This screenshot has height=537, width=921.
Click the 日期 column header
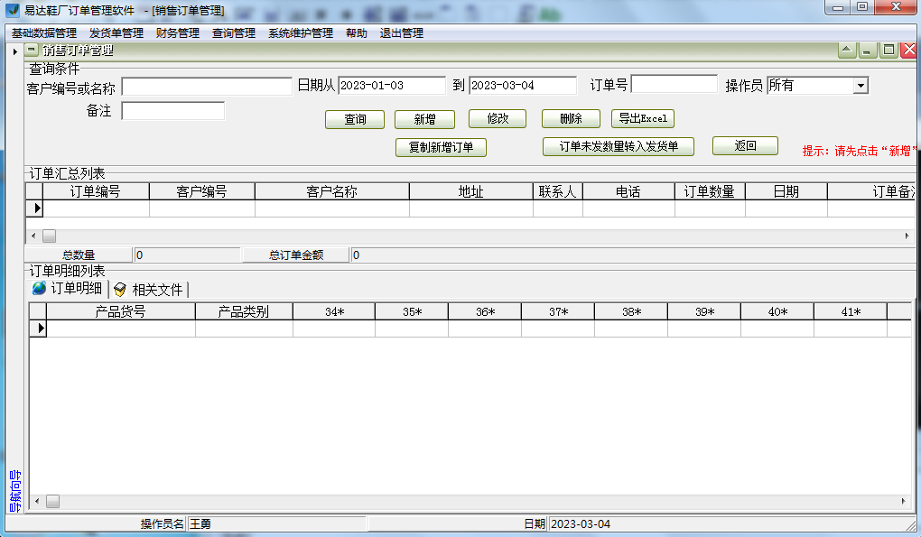point(786,191)
